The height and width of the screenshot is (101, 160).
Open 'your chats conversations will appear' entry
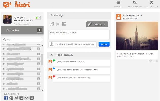click(x=81, y=71)
